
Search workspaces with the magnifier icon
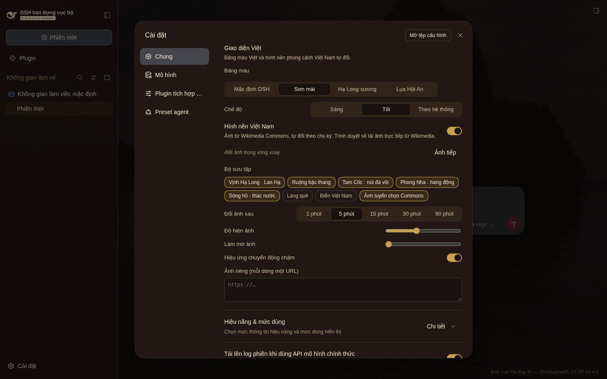[x=80, y=77]
